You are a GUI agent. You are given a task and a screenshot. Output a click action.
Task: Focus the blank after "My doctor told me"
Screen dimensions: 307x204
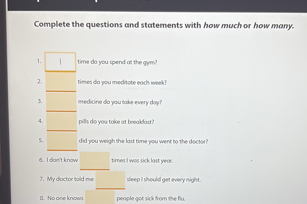tap(111, 180)
